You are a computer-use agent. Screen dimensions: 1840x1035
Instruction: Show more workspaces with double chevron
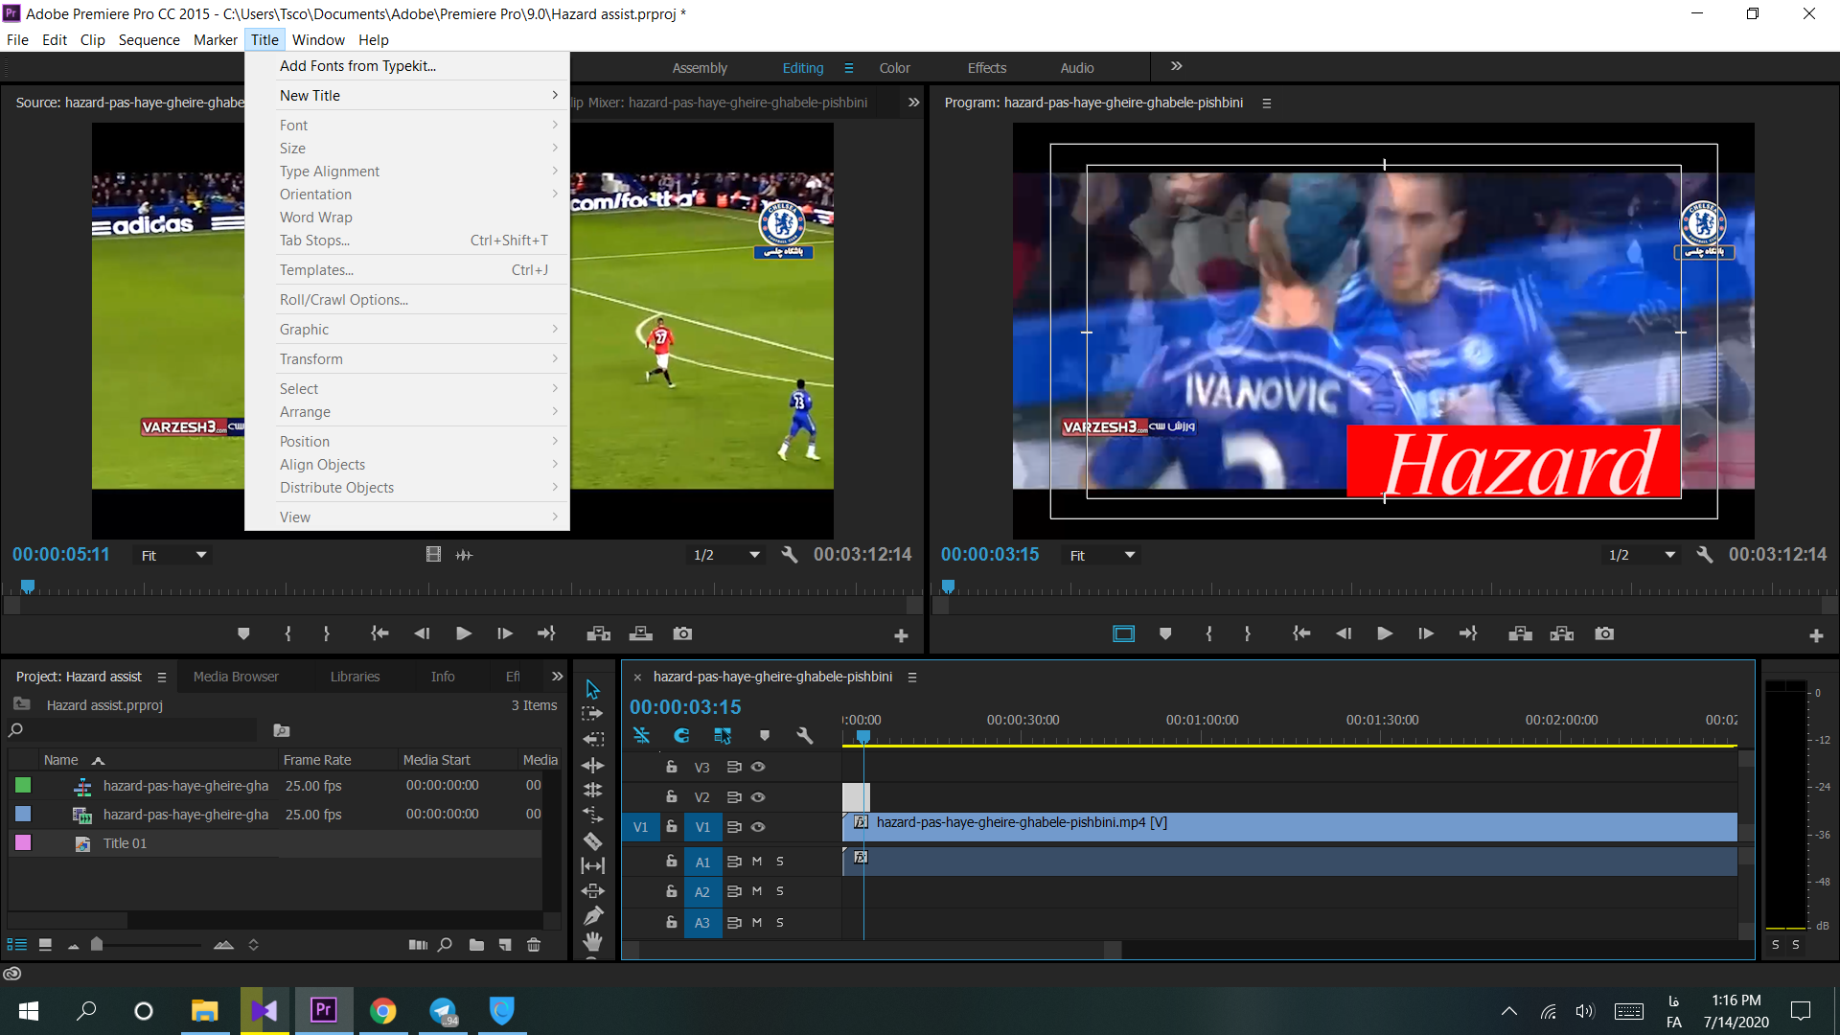[x=1176, y=66]
